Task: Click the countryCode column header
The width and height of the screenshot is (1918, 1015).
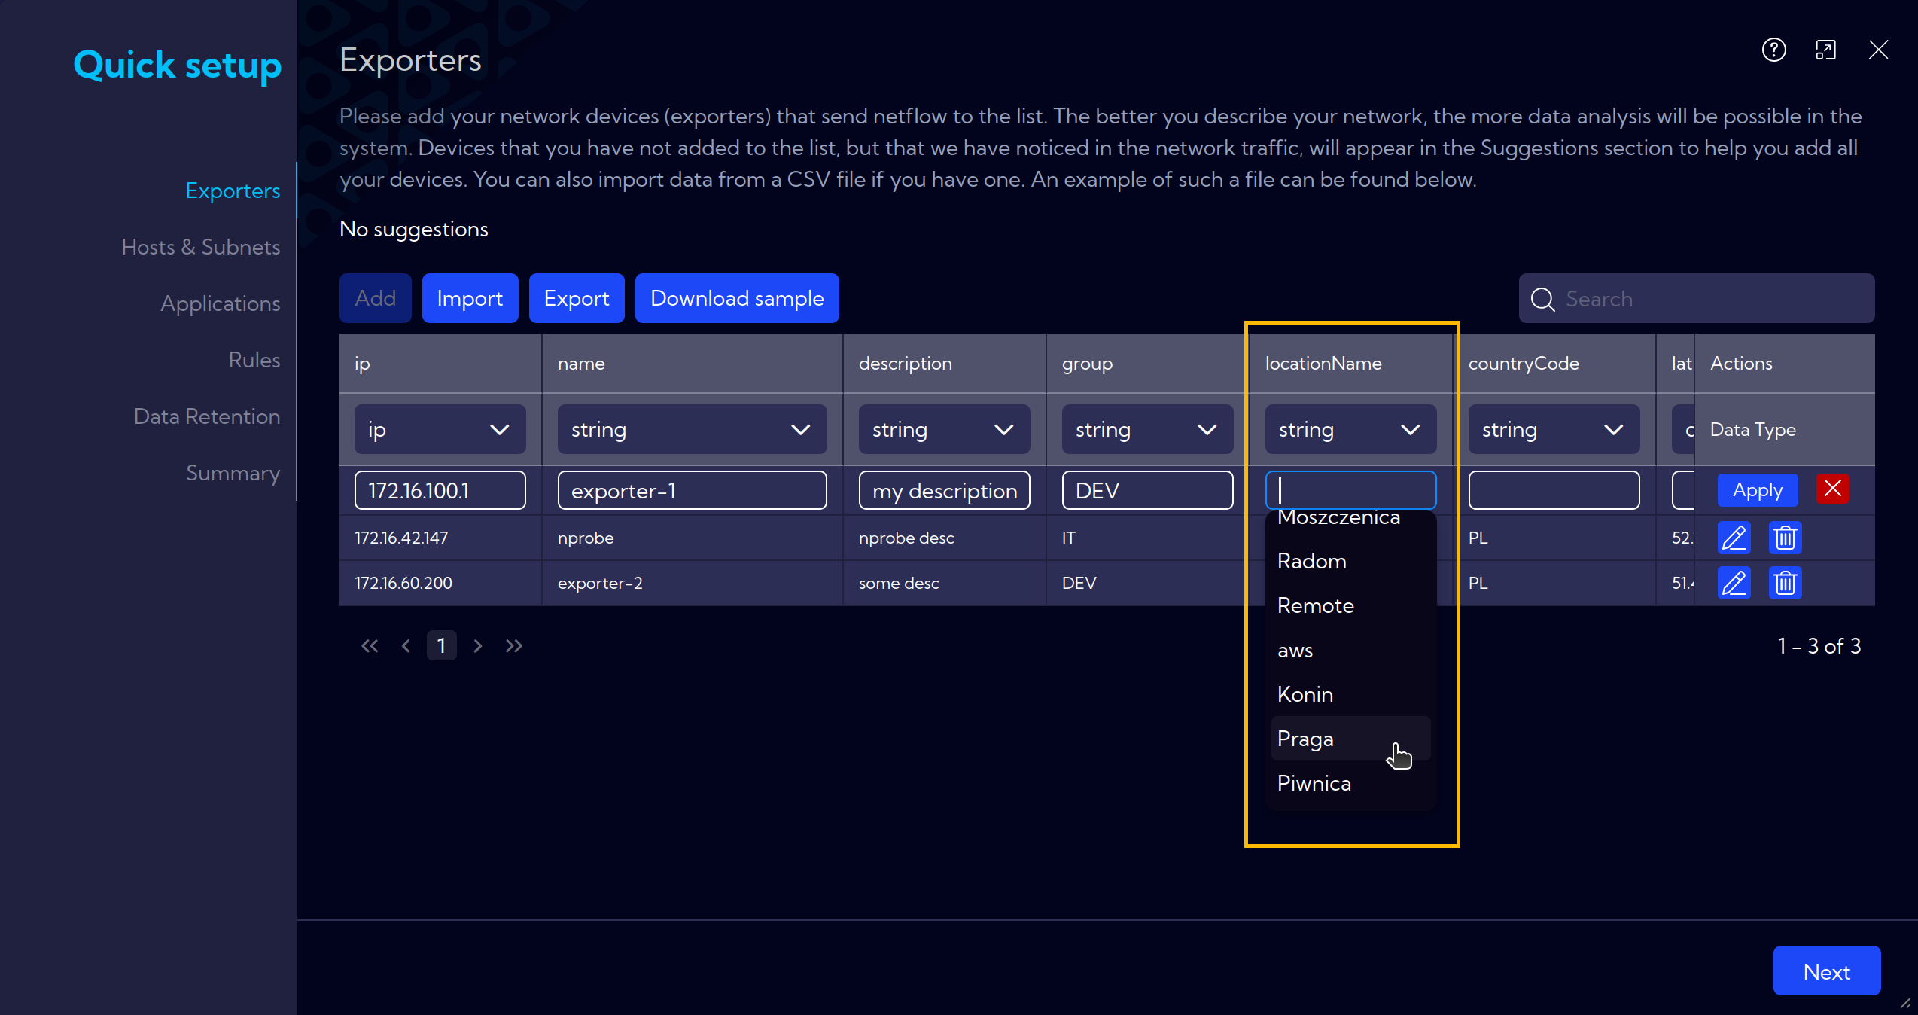Action: pos(1554,364)
